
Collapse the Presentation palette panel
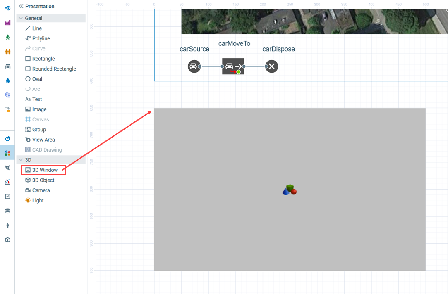point(21,6)
